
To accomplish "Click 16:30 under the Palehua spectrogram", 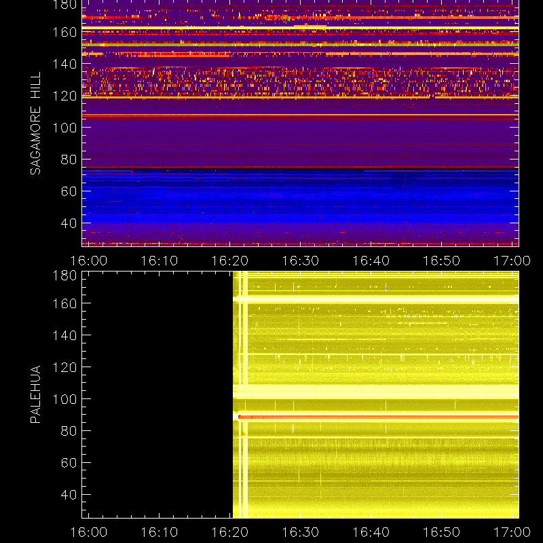I will [300, 532].
